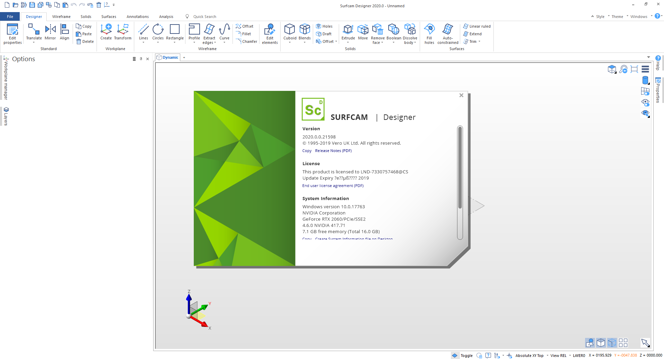Pin the Options panel

[141, 59]
